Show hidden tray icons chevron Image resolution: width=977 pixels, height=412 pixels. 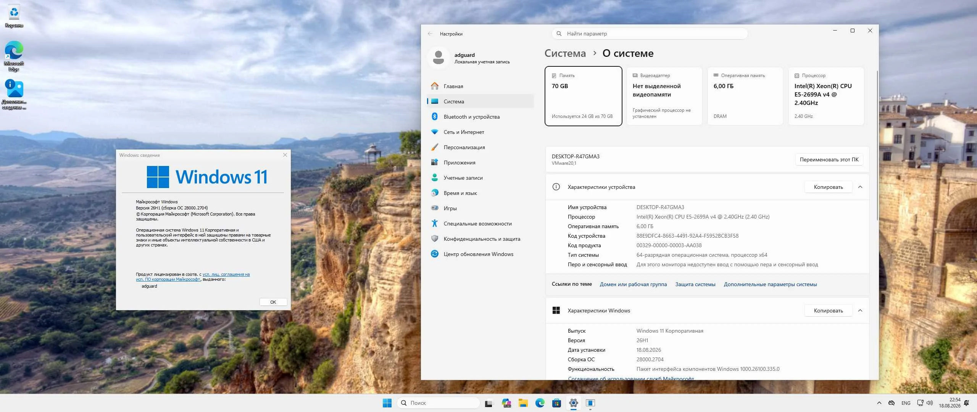tap(879, 403)
